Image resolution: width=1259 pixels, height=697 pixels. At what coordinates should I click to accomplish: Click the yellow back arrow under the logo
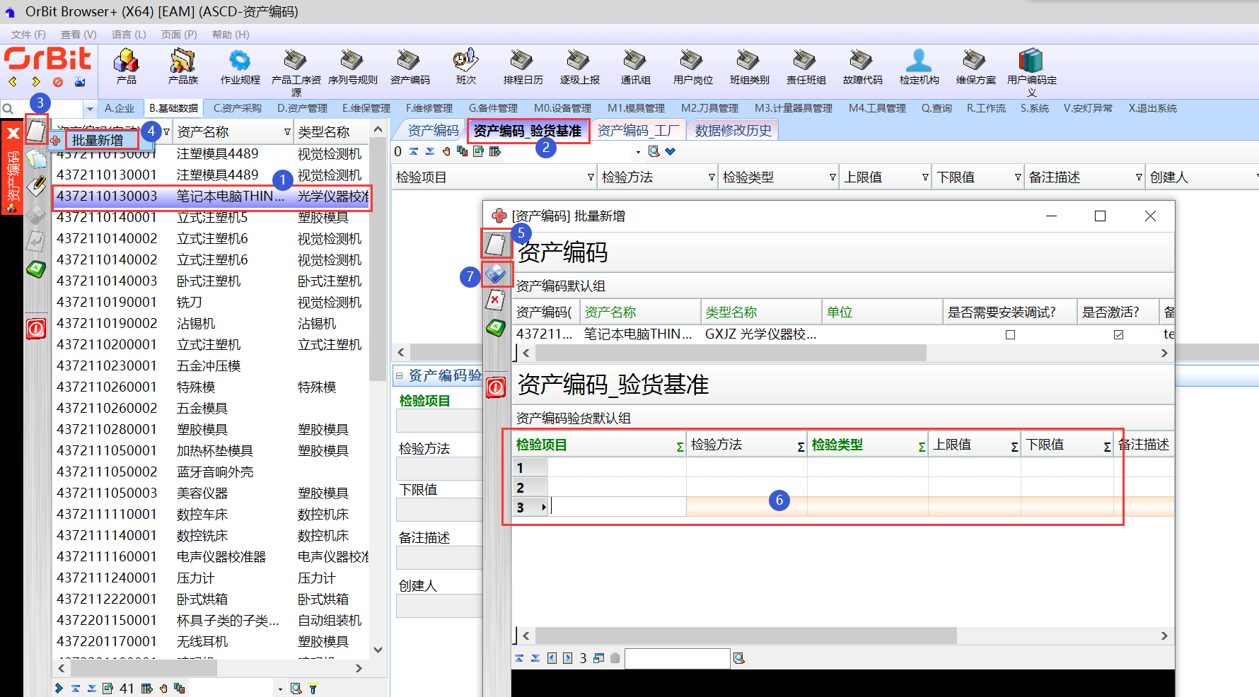pyautogui.click(x=13, y=82)
